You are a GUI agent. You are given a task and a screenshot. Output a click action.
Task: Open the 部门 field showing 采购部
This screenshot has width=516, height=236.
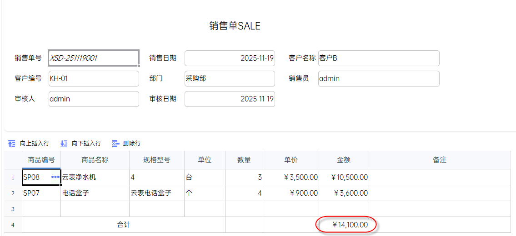pyautogui.click(x=230, y=78)
